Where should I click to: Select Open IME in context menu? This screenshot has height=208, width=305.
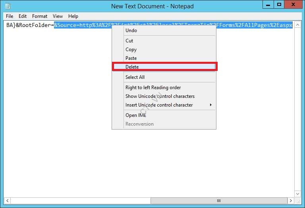click(x=136, y=115)
